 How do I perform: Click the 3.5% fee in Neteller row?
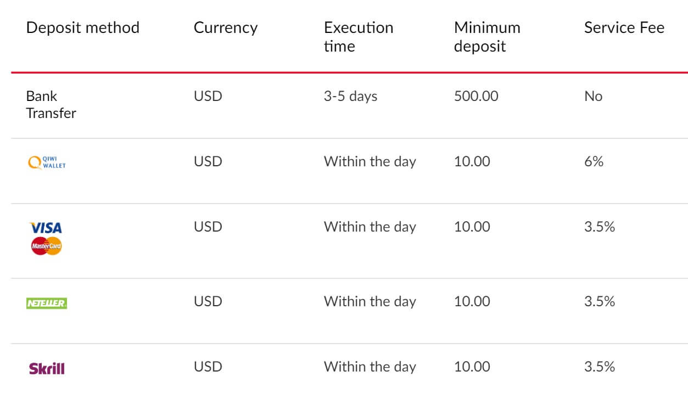[599, 301]
